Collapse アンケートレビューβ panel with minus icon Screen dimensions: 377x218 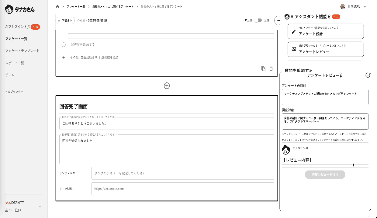[368, 75]
